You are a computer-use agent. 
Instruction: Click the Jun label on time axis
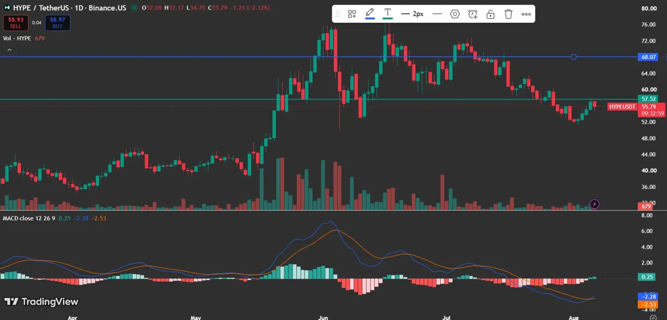click(323, 317)
